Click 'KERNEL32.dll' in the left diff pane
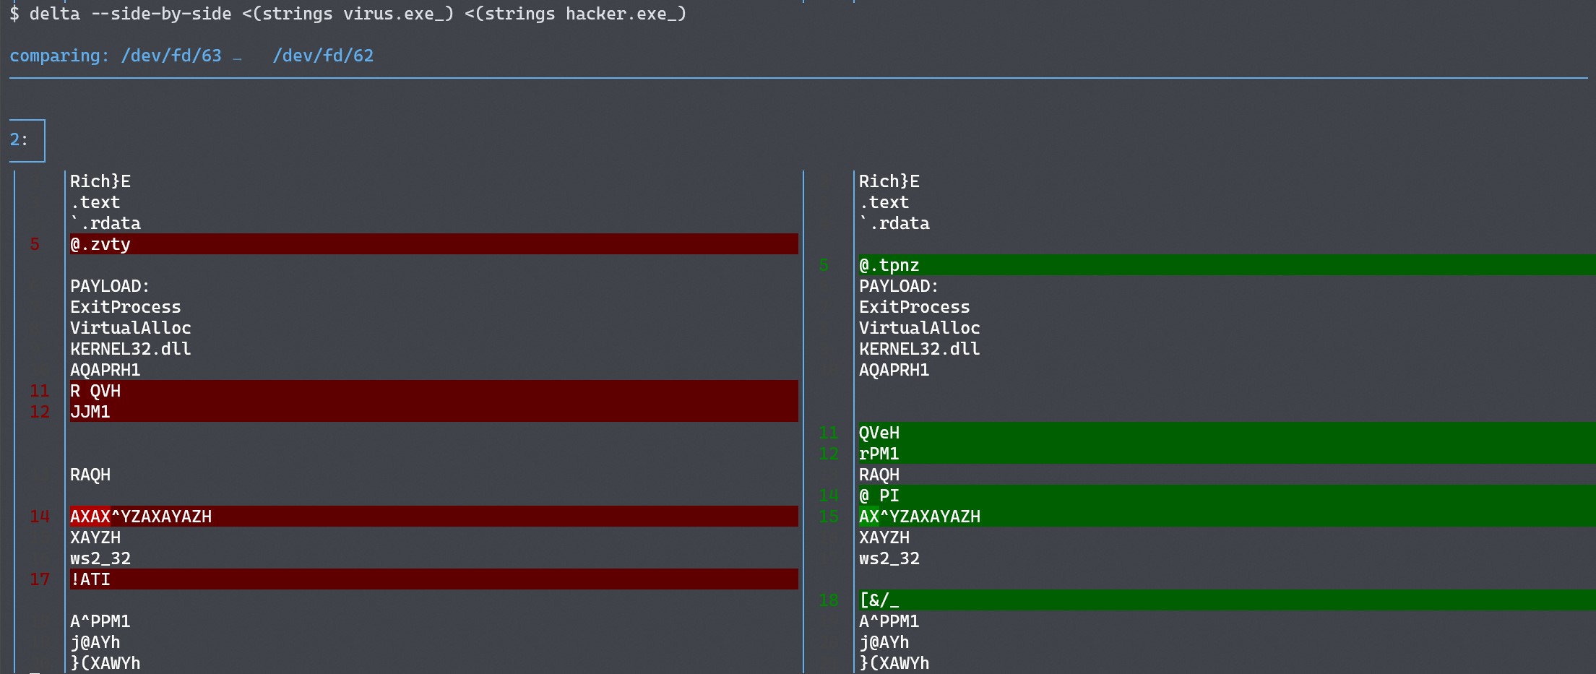The width and height of the screenshot is (1596, 674). [x=130, y=349]
